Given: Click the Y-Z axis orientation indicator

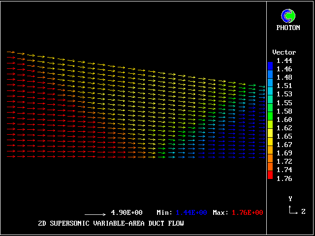Looking at the screenshot, I should pos(293,209).
